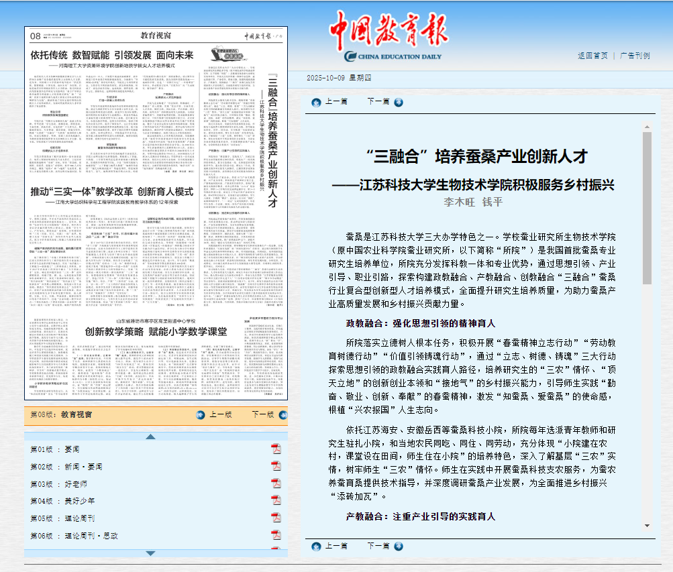Click previous-page arrow icon beside 上一版

pos(200,415)
